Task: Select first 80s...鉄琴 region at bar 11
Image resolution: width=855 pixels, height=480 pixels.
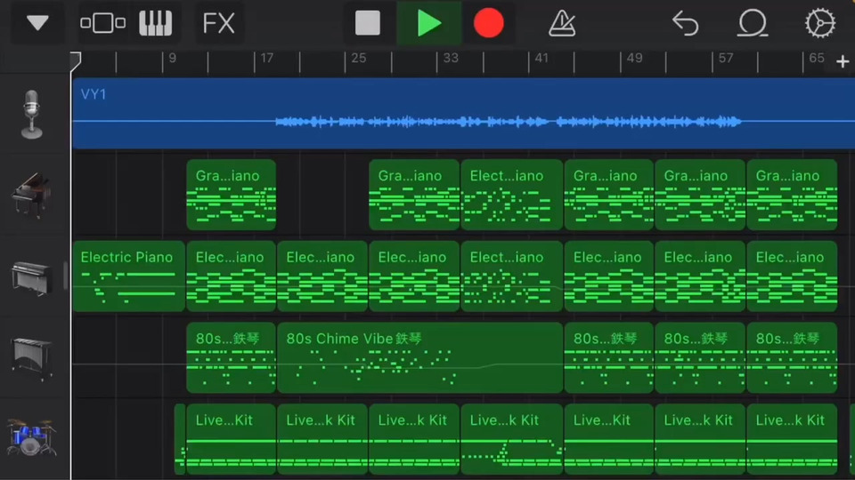Action: tap(232, 357)
